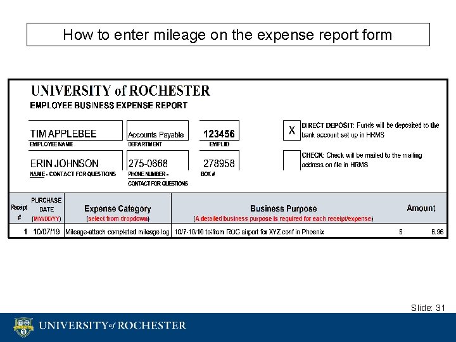Click the purchase date cell 10/07/19

pos(46,232)
